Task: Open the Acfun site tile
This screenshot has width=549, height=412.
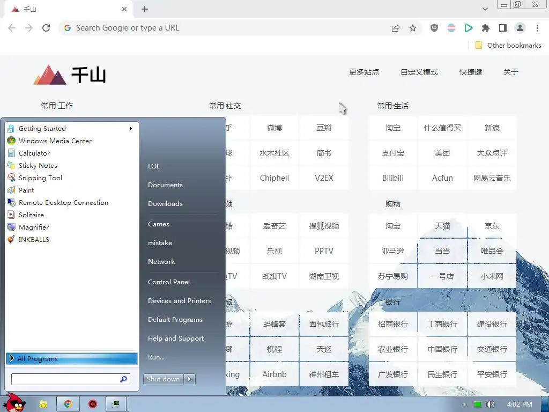Action: (x=442, y=178)
